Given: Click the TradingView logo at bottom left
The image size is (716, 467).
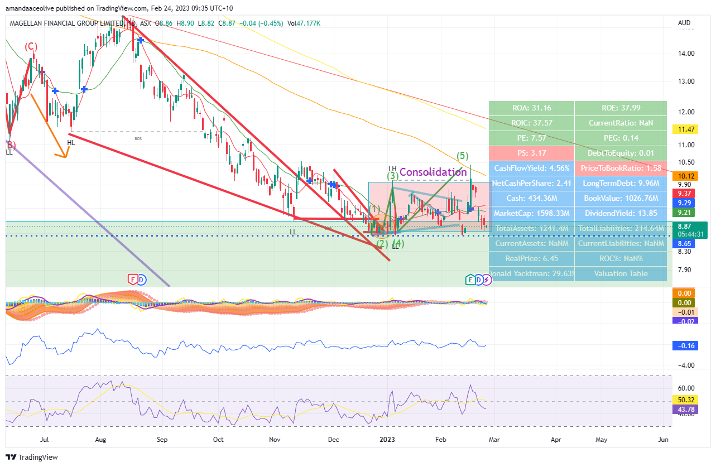Looking at the screenshot, I should pos(32,457).
